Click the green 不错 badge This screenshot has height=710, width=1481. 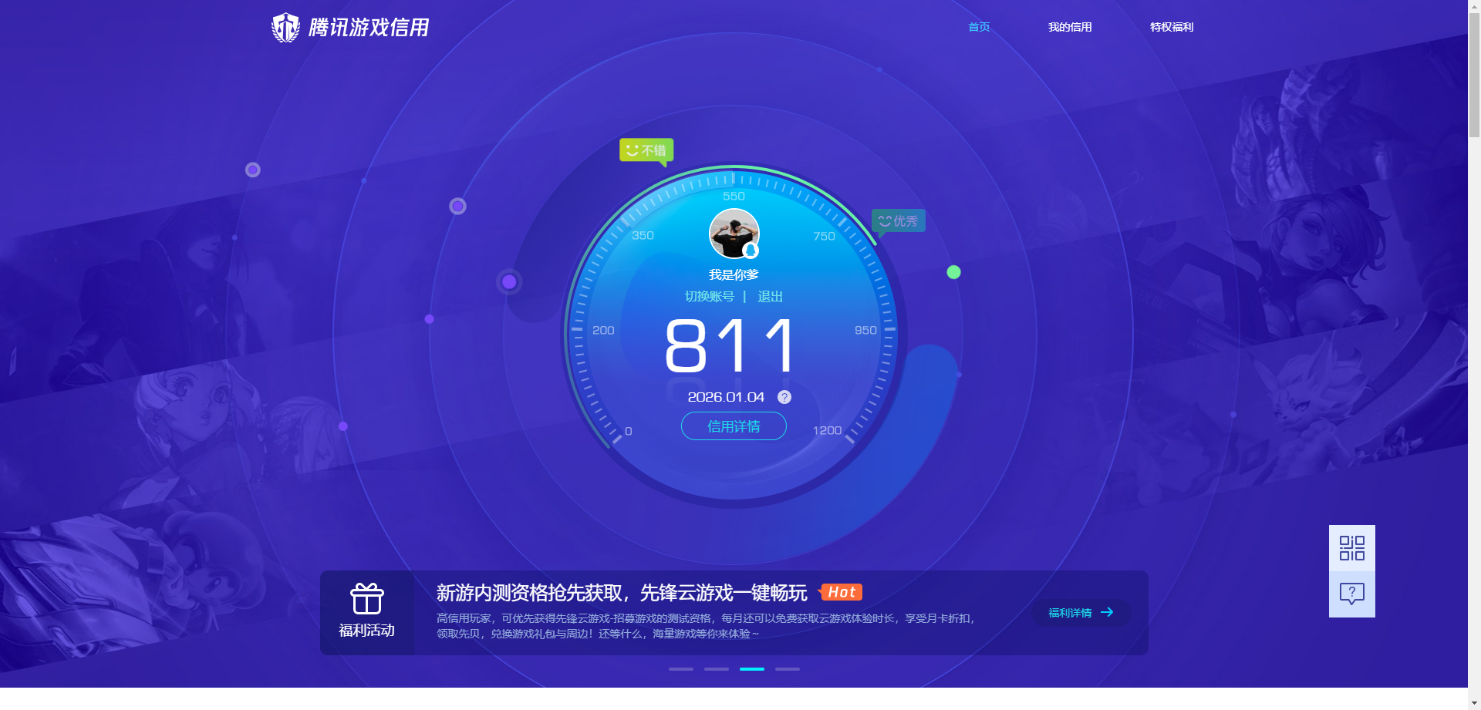pyautogui.click(x=646, y=150)
